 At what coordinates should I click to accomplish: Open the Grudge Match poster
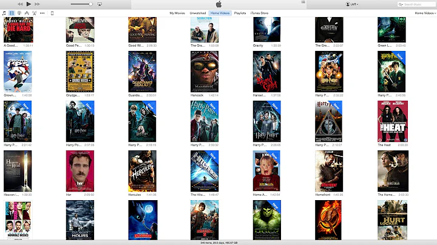[80, 72]
